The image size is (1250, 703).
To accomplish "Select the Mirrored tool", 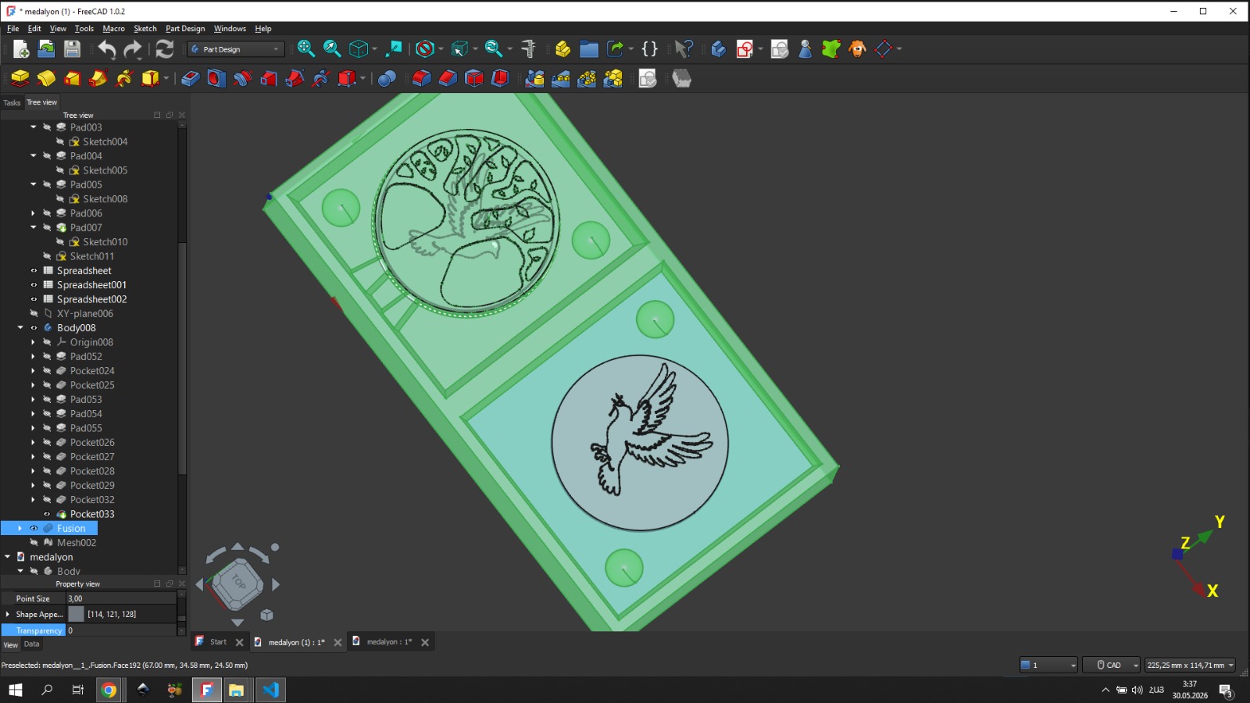I will click(x=534, y=79).
